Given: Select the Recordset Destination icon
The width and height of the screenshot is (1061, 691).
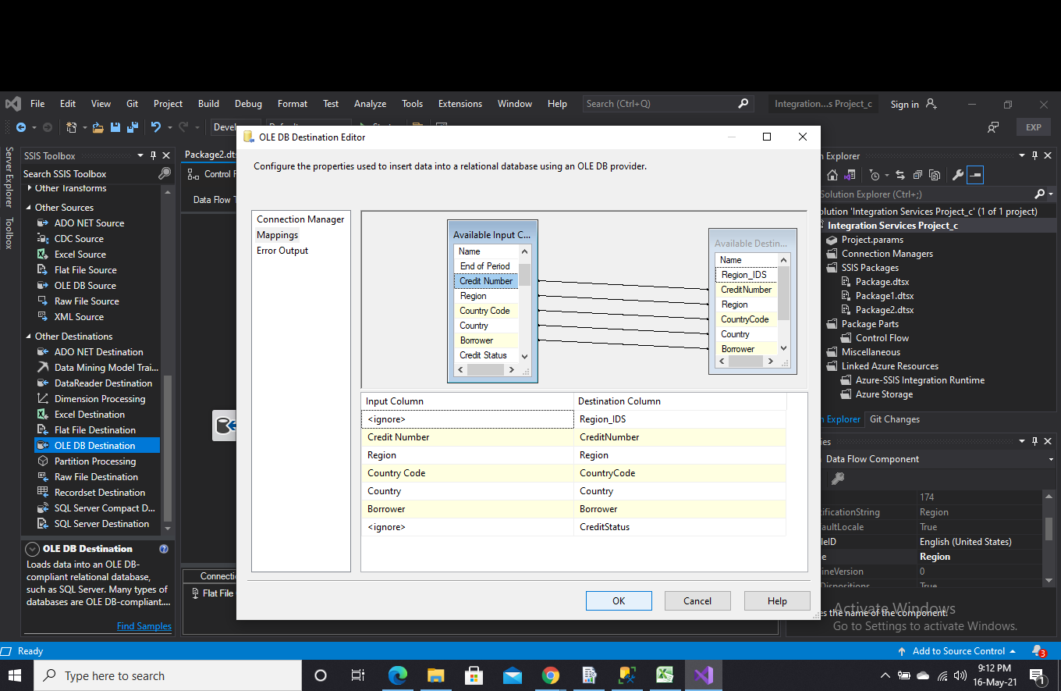Looking at the screenshot, I should [42, 493].
